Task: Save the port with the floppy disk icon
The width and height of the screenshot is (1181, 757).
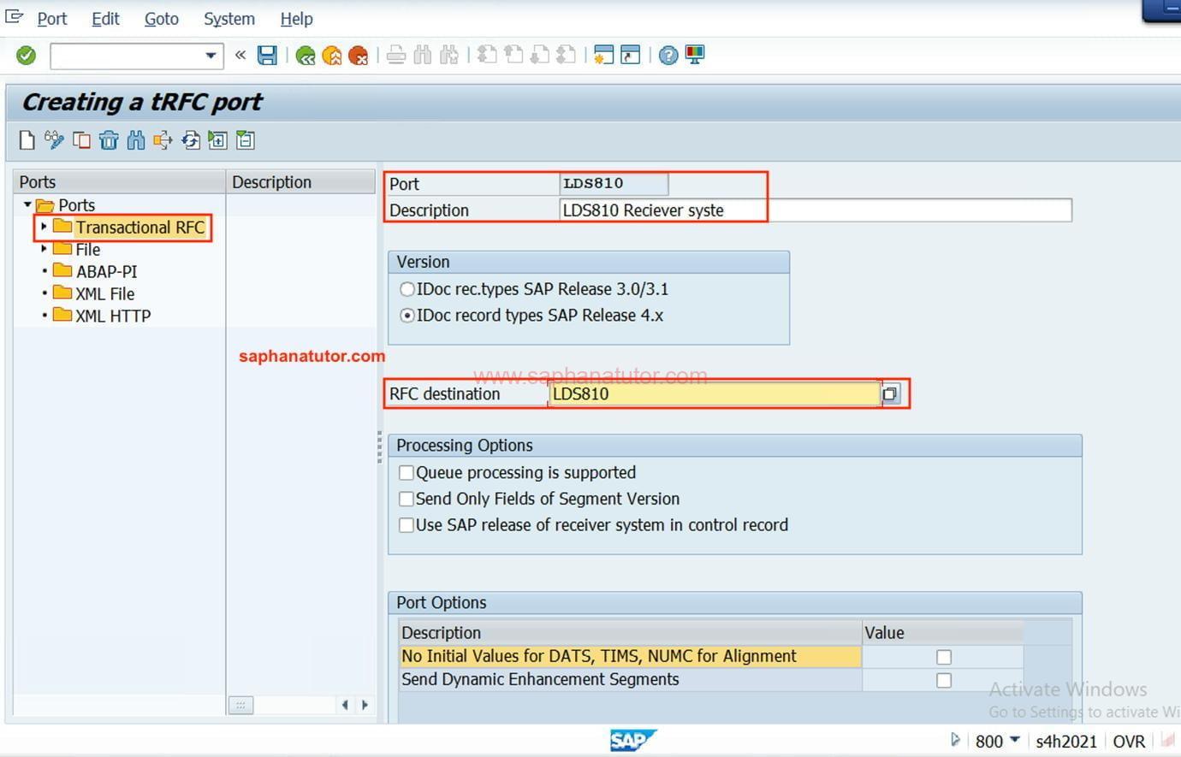Action: point(267,56)
